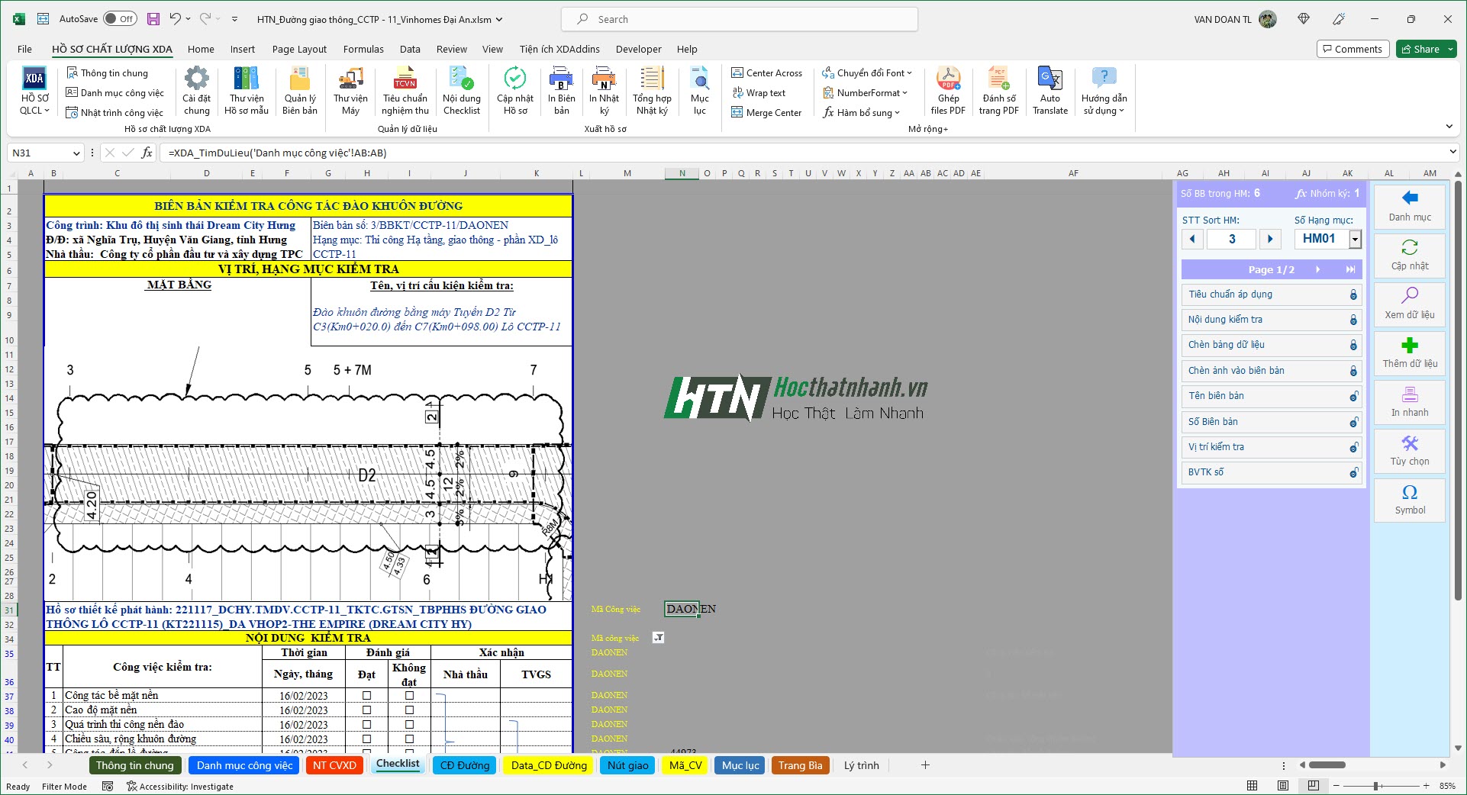Image resolution: width=1467 pixels, height=795 pixels.
Task: Unlock the Tiêu chuẩn áp dụng padlock
Action: click(1353, 295)
